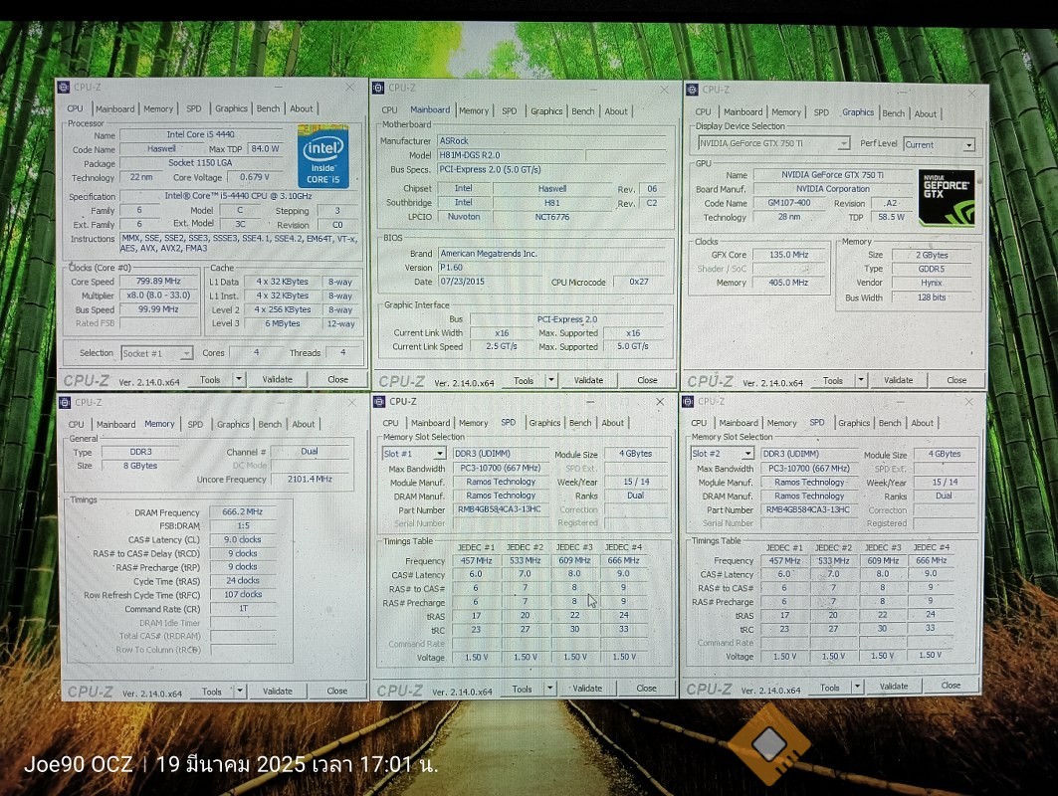1058x796 pixels.
Task: Switch to Bench tab in Intel Core i5 window
Action: click(x=268, y=109)
